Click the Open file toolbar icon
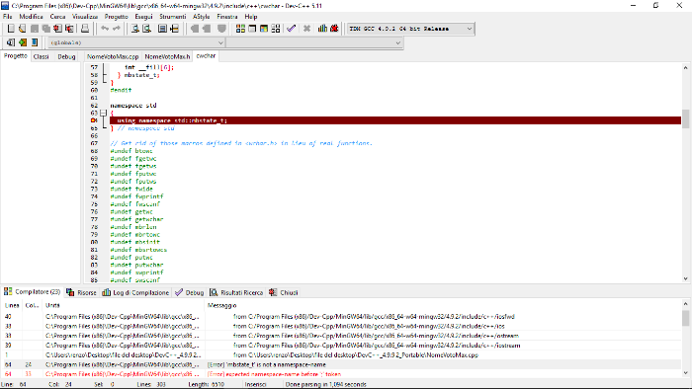The height and width of the screenshot is (389, 692). [x=22, y=29]
